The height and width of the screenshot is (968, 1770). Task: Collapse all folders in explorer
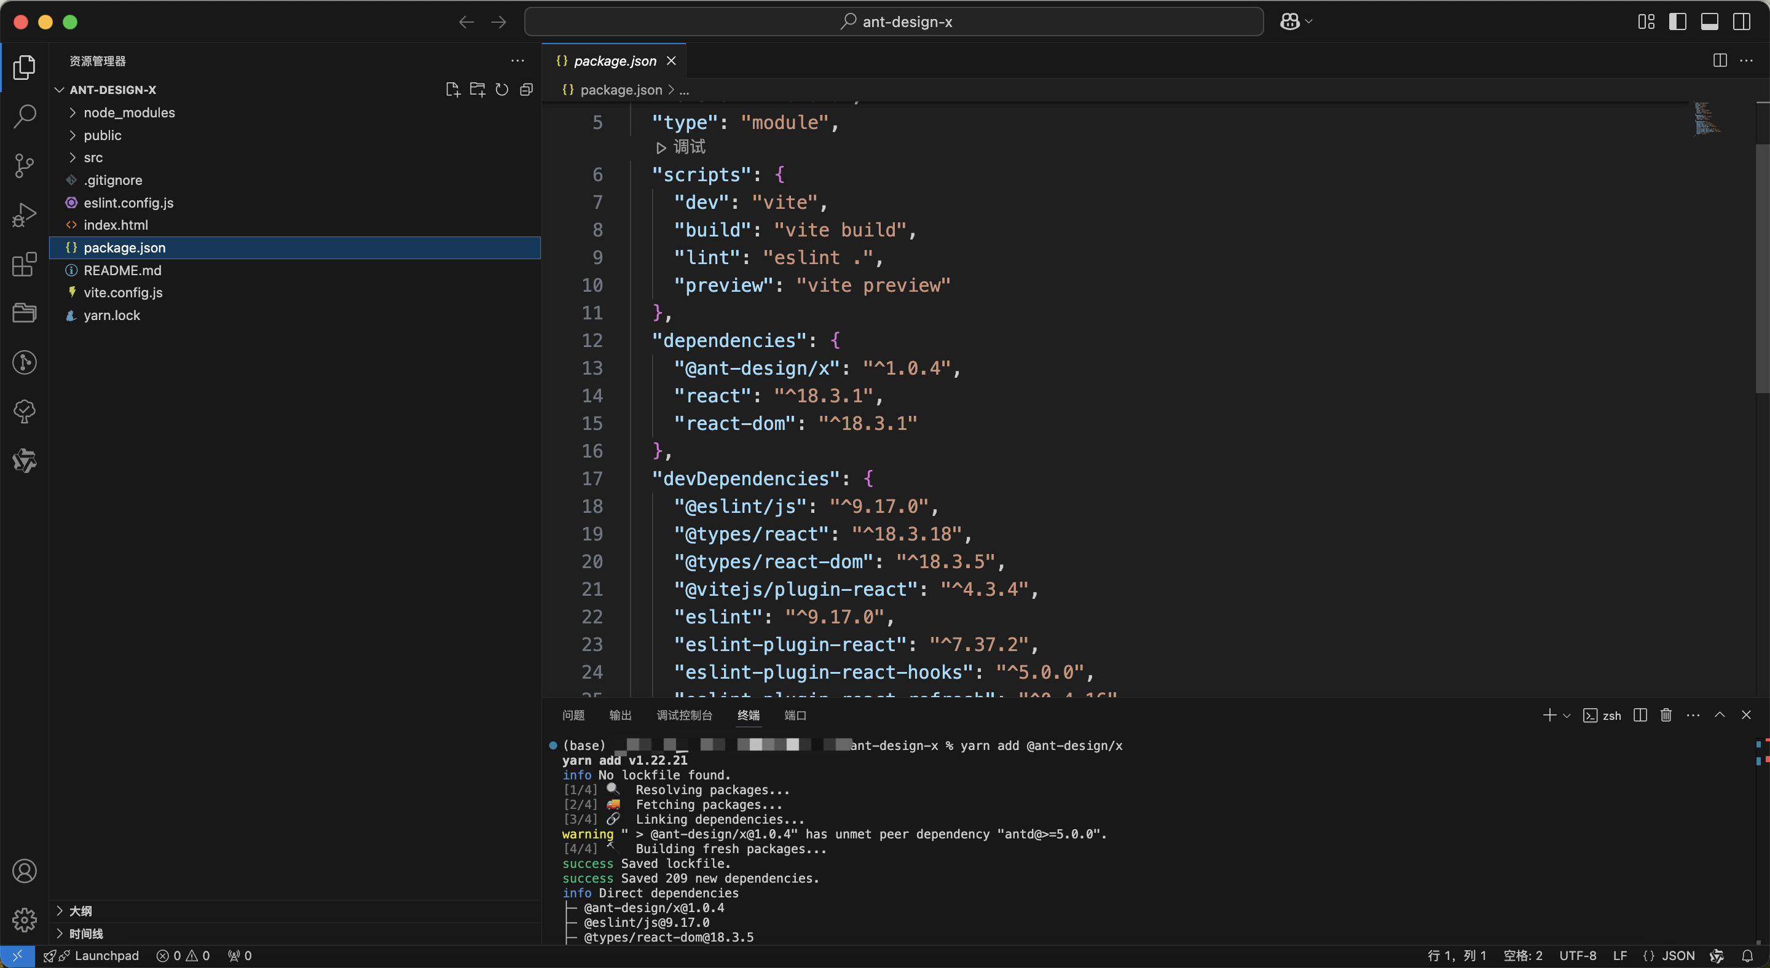[526, 90]
